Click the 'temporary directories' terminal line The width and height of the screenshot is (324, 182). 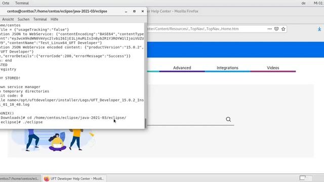(26, 91)
